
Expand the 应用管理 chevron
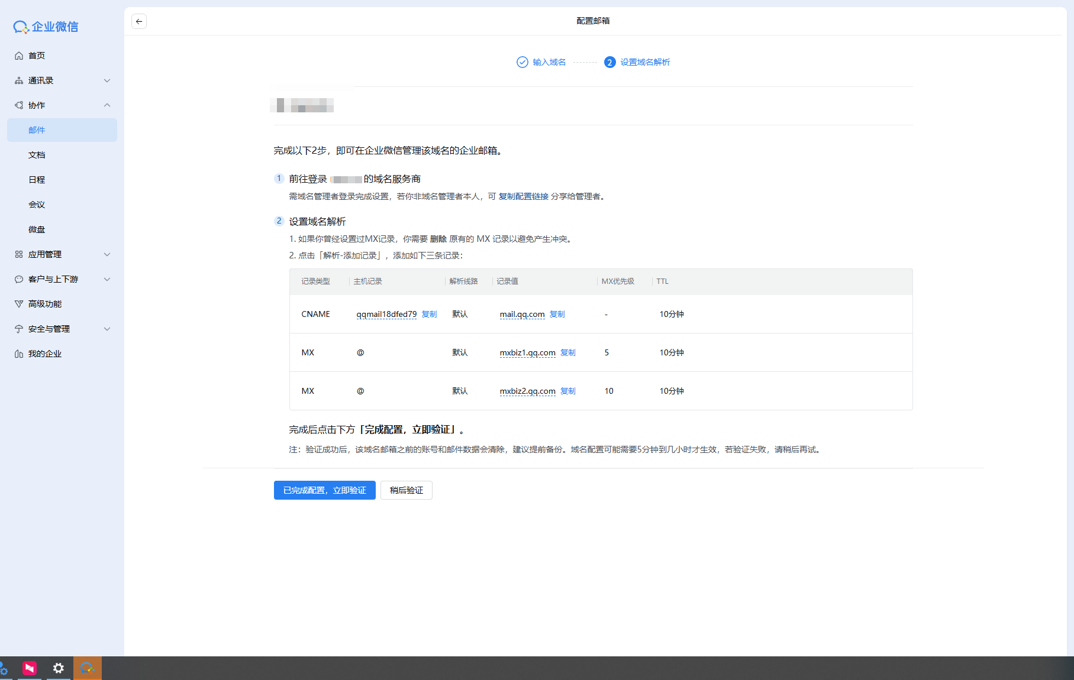[107, 254]
